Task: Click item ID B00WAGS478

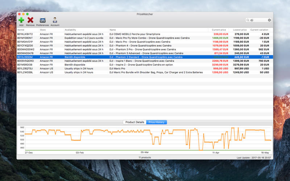Action: click(25, 53)
